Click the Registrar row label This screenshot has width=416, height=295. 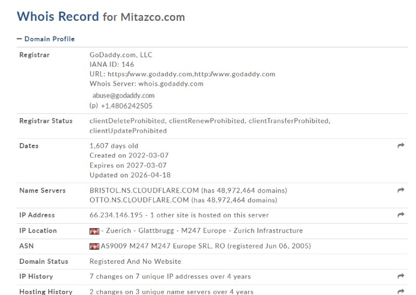pos(34,55)
